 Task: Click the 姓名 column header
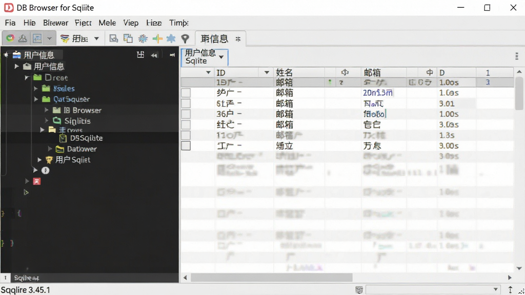pyautogui.click(x=284, y=73)
